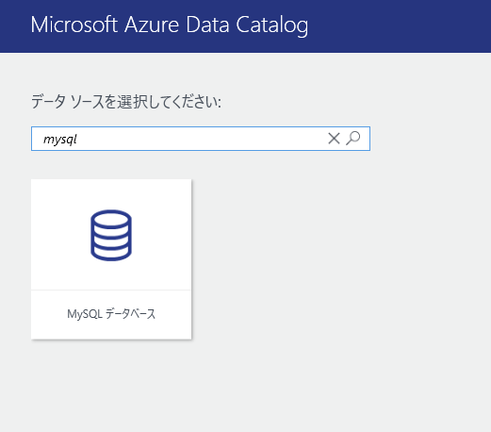Image resolution: width=491 pixels, height=432 pixels.
Task: Remove the search filter via X icon
Action: (334, 139)
